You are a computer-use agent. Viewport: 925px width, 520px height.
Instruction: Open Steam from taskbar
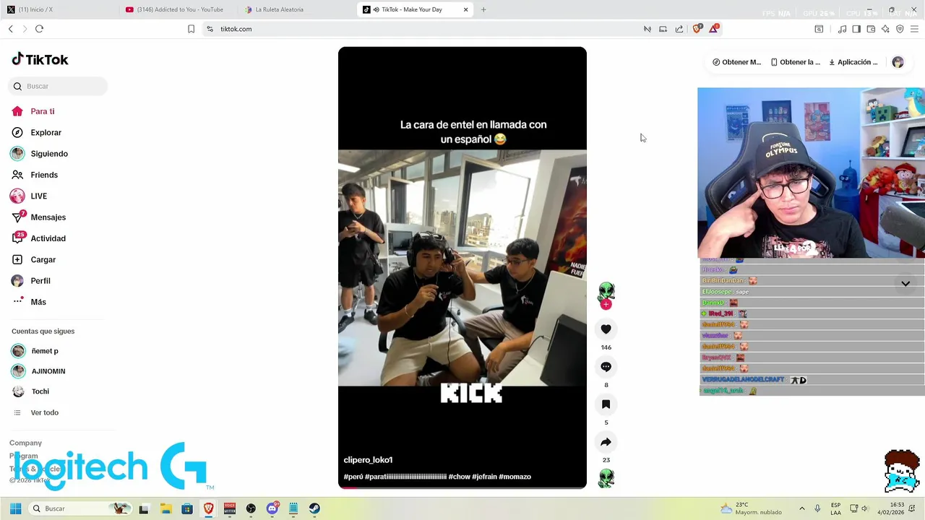pyautogui.click(x=314, y=508)
